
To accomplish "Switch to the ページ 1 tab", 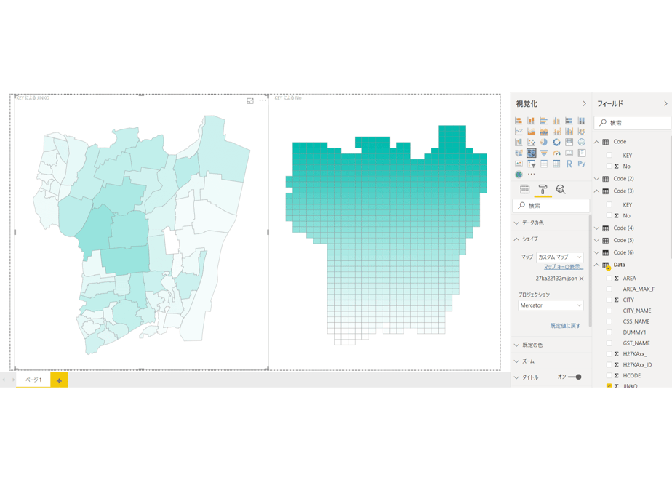I will tap(33, 380).
